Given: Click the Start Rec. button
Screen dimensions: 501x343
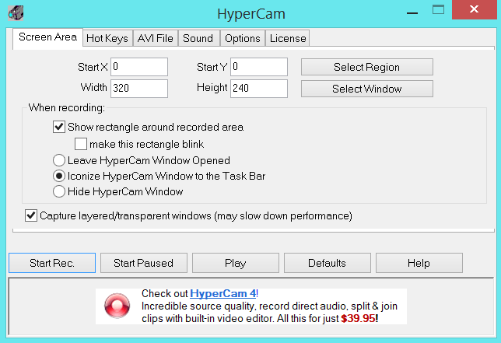Looking at the screenshot, I should (x=52, y=263).
